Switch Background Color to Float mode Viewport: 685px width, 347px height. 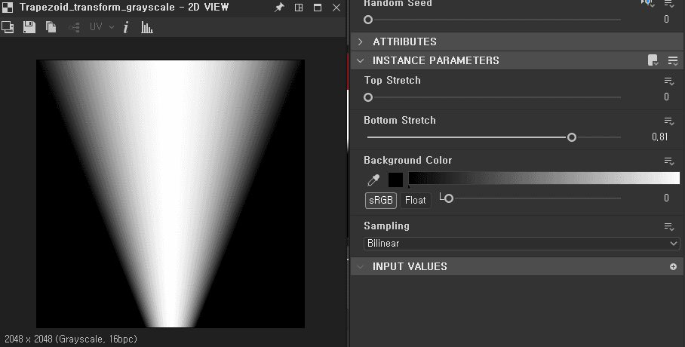tap(416, 201)
